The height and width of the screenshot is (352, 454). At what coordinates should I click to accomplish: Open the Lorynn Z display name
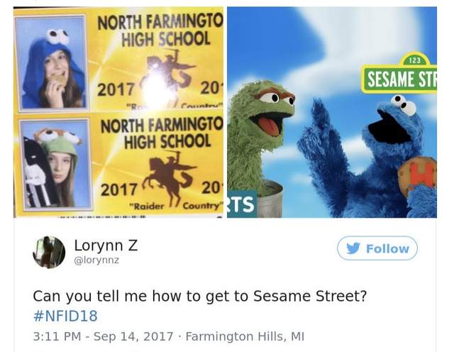(106, 245)
